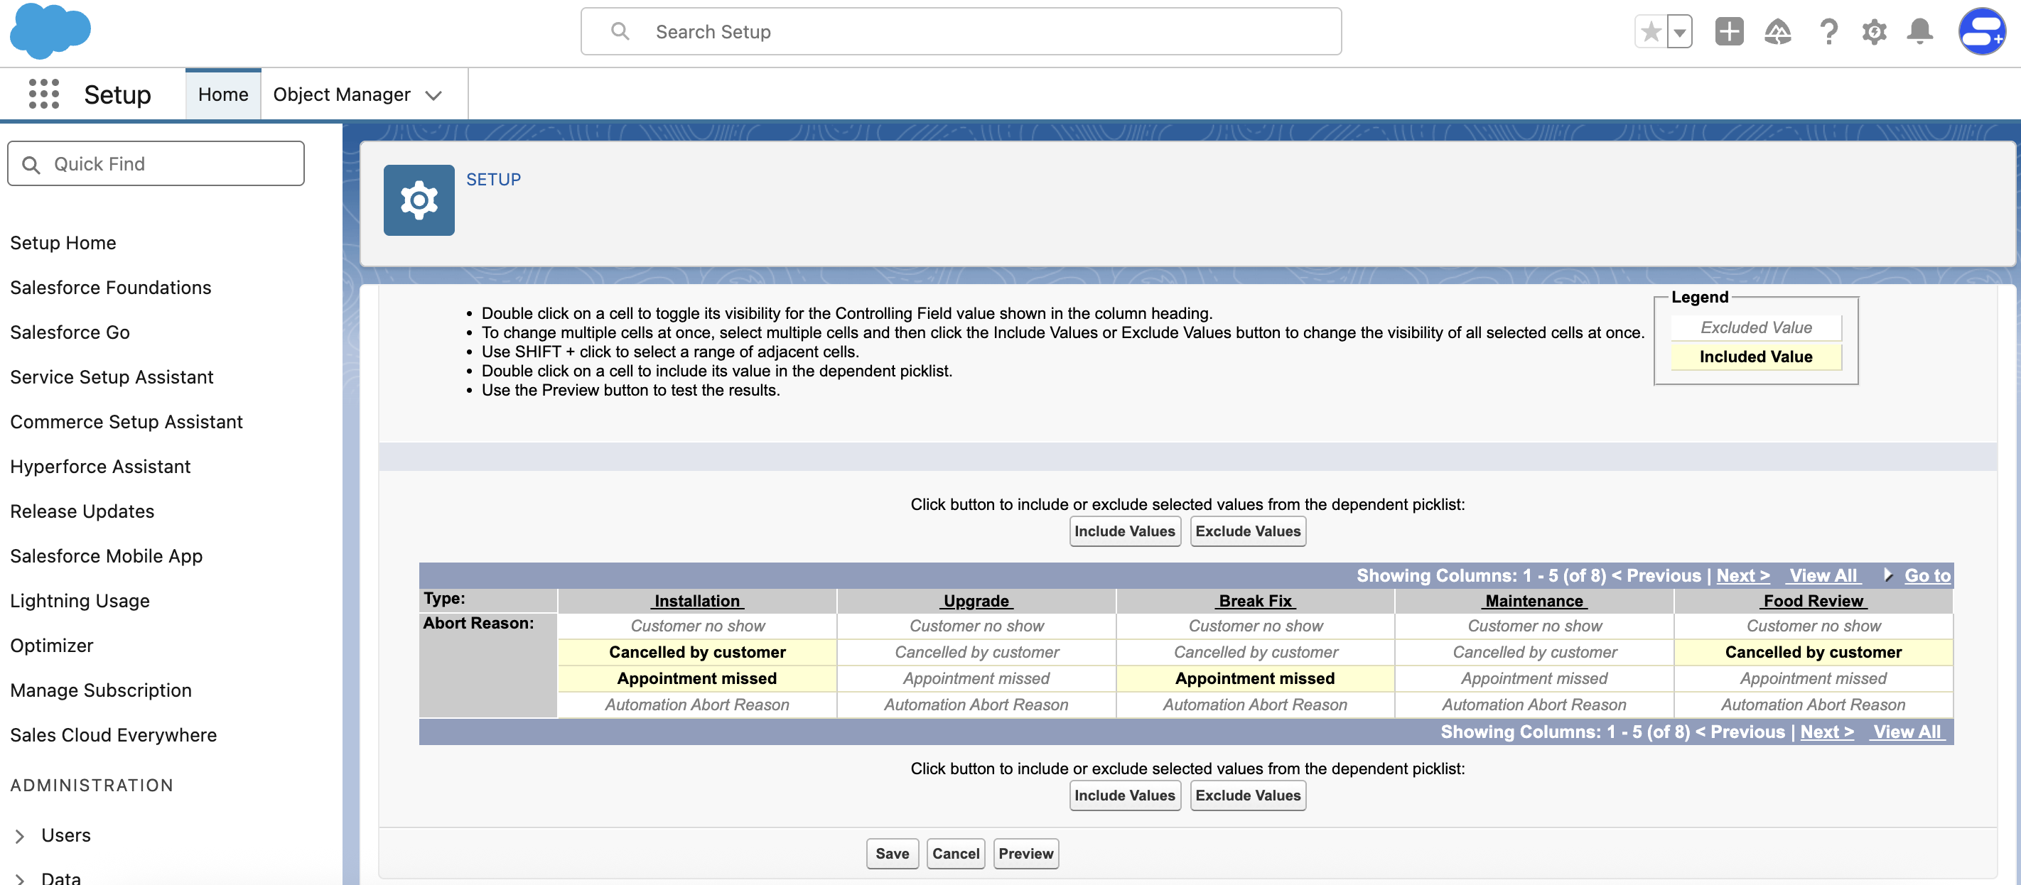Viewport: 2021px width, 885px height.
Task: Open Release Updates in the sidebar
Action: click(x=82, y=511)
